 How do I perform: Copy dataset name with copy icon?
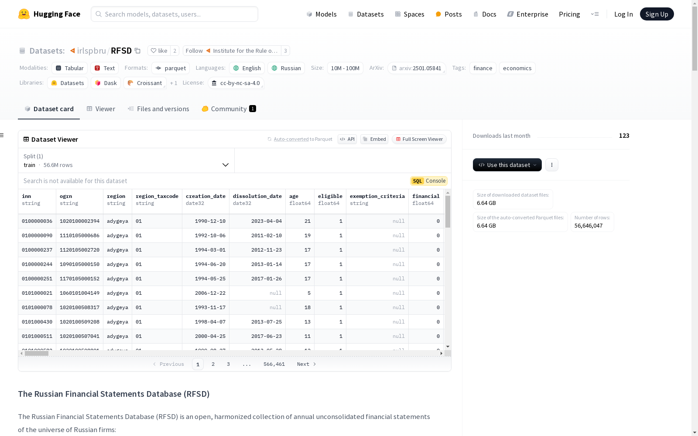[137, 51]
